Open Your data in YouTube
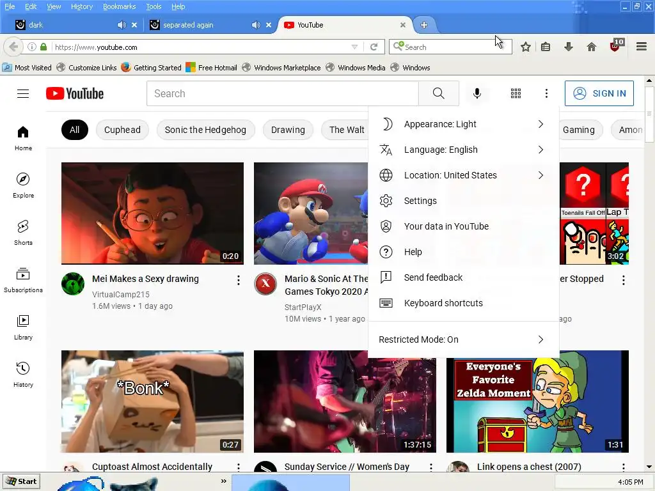This screenshot has height=491, width=655. click(463, 226)
